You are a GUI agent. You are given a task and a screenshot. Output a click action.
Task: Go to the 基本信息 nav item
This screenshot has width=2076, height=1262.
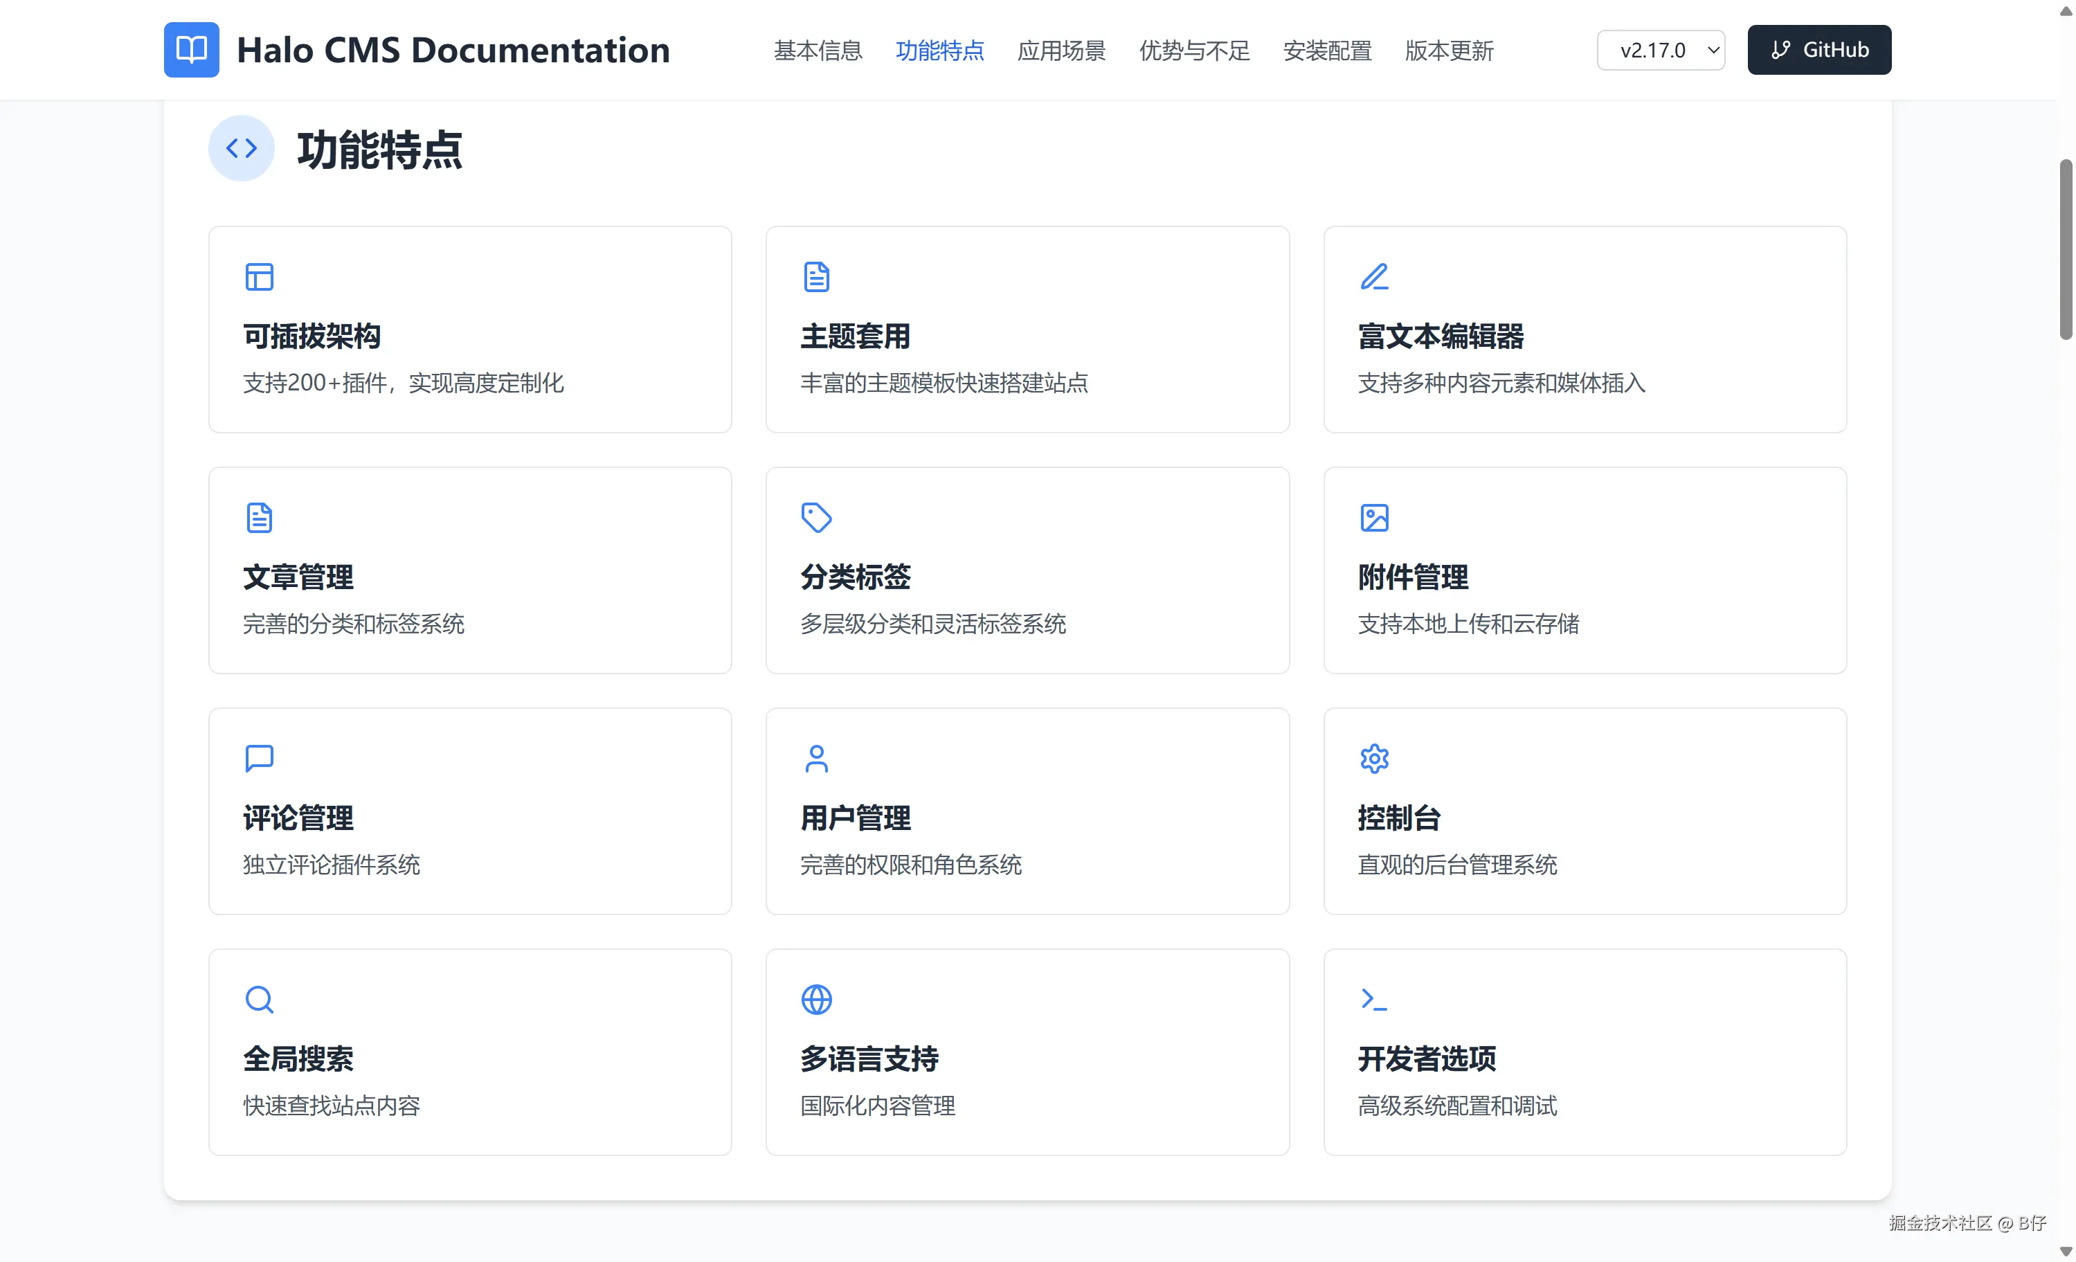point(818,51)
